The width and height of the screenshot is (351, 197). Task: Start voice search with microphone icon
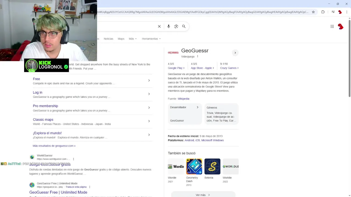coord(169,26)
